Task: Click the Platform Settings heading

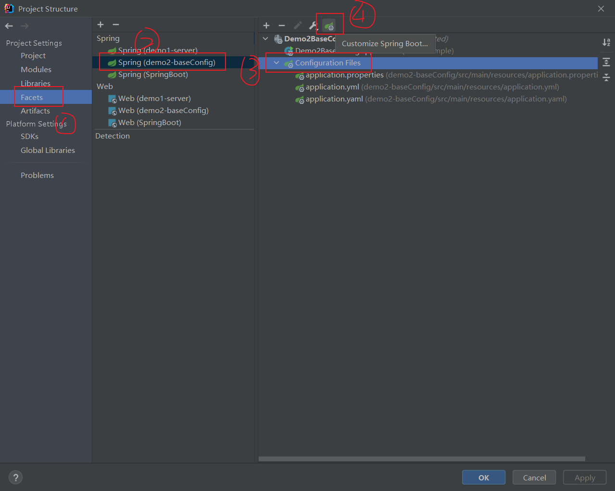Action: (36, 124)
